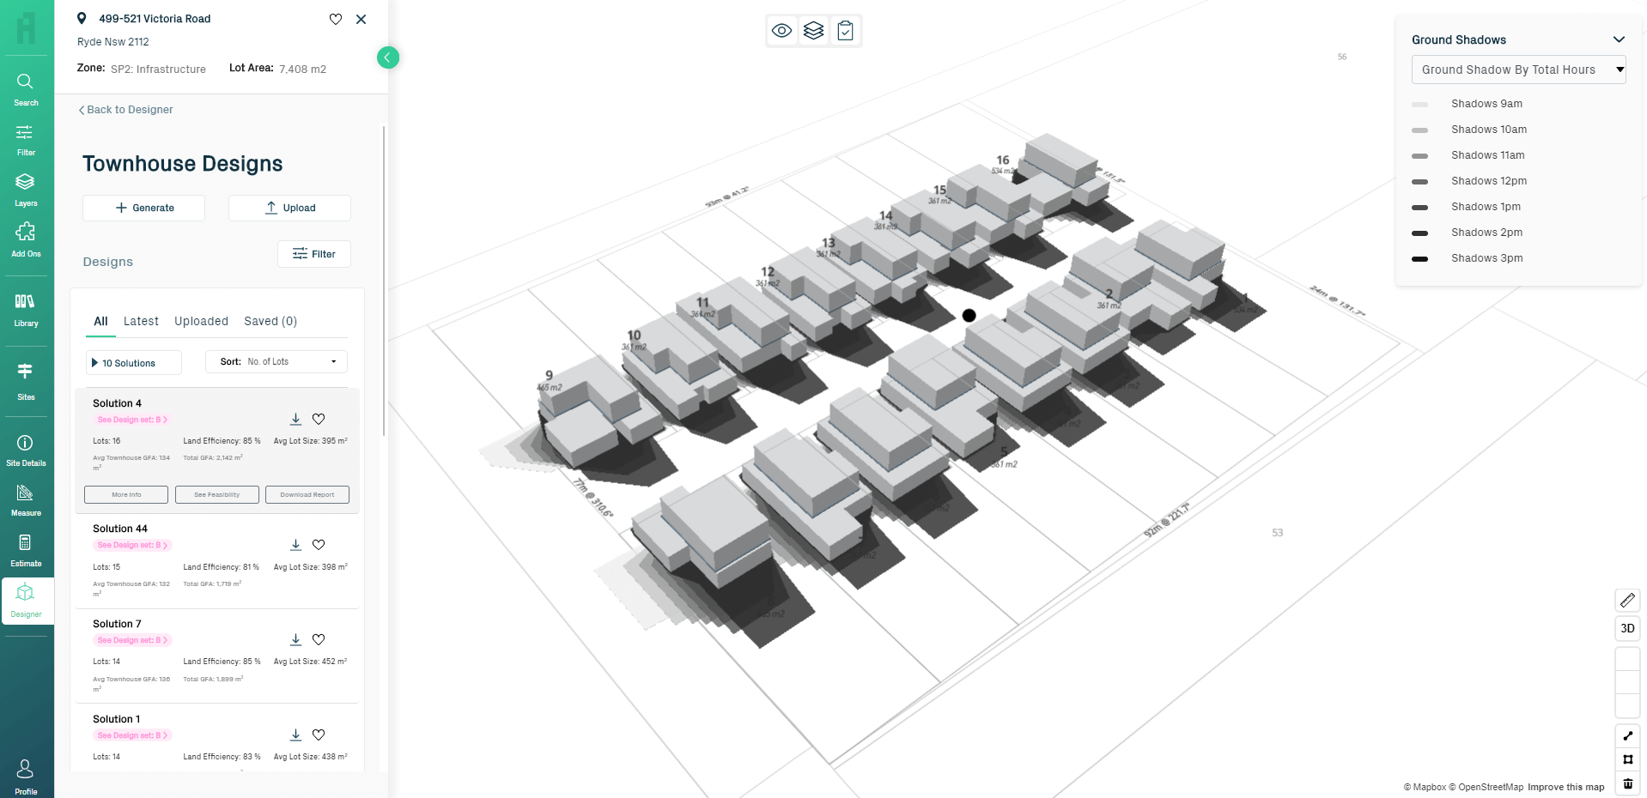Click the Shadows 12pm legend swatch
This screenshot has width=1647, height=798.
click(1419, 182)
